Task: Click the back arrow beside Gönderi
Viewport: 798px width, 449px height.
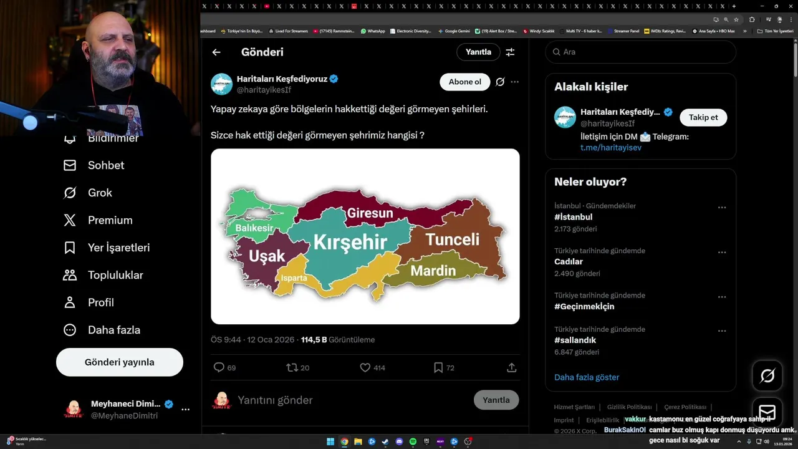Action: pyautogui.click(x=216, y=52)
